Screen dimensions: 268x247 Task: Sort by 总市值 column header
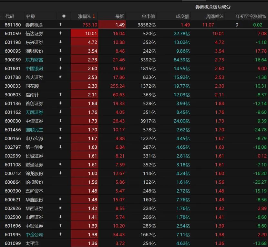pos(148,16)
